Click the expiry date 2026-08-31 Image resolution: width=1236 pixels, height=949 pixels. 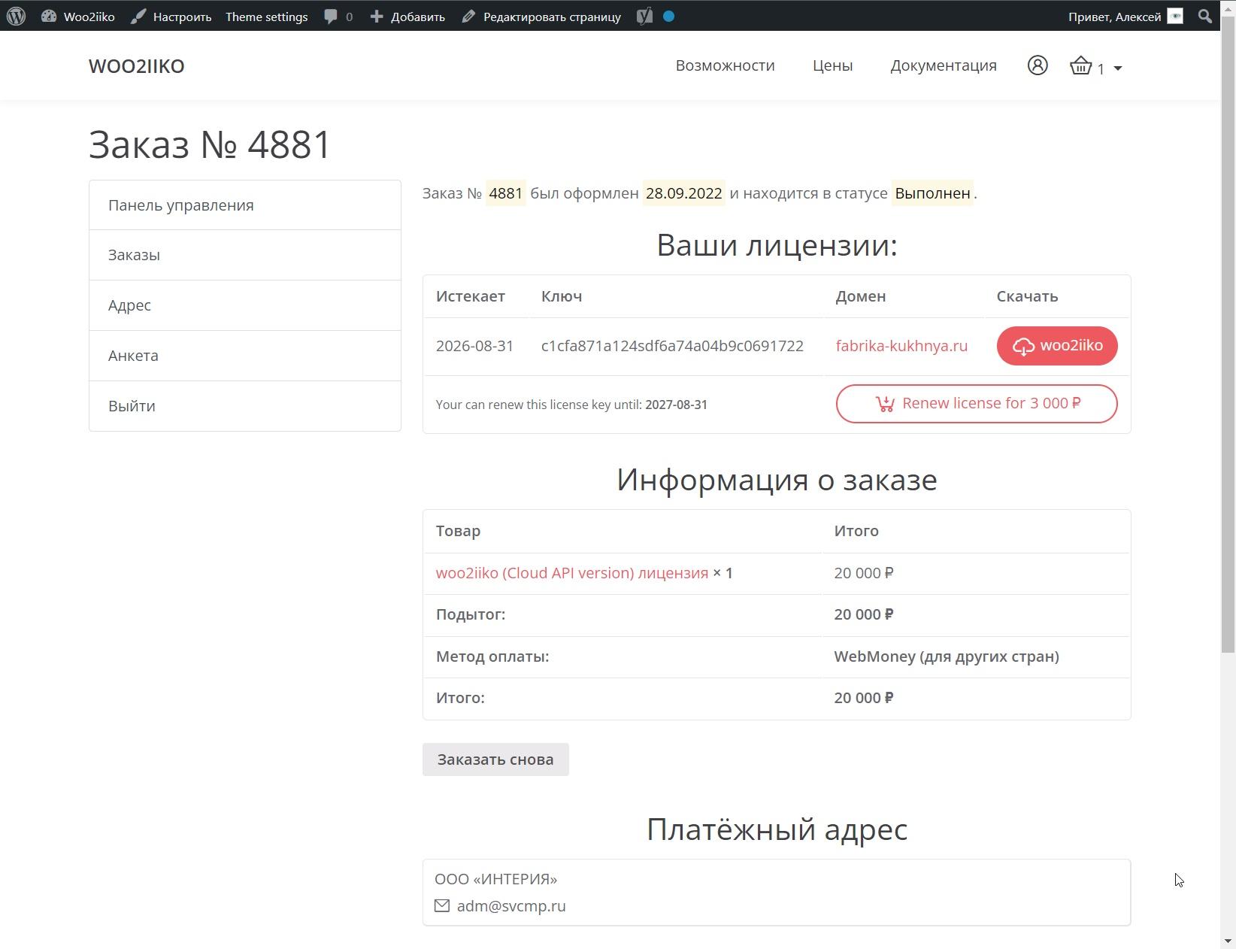474,346
